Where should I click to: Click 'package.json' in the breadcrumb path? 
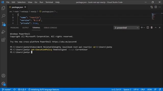[x=48, y=12]
